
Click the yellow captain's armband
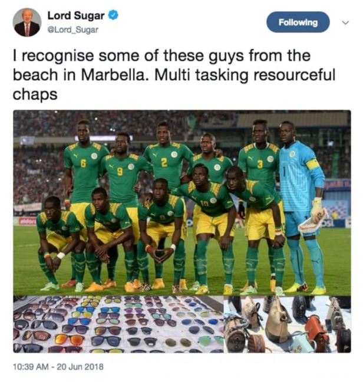[x=313, y=164]
